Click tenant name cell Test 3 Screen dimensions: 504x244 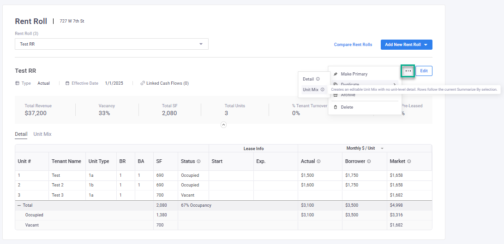[67, 195]
